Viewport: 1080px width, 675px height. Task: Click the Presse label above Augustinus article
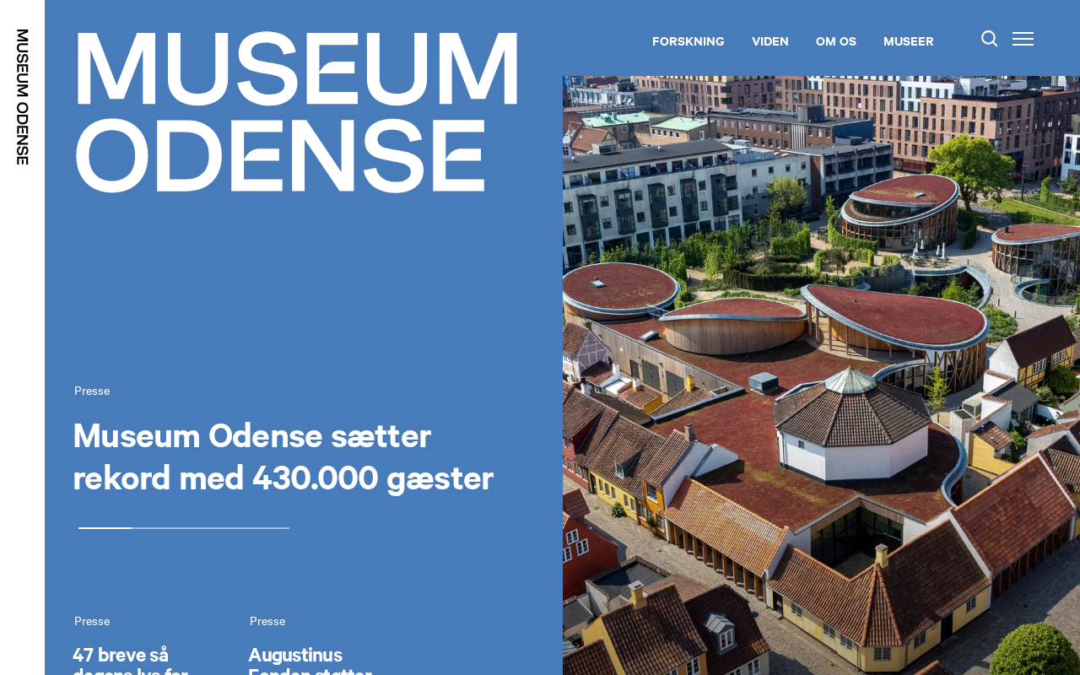(267, 621)
